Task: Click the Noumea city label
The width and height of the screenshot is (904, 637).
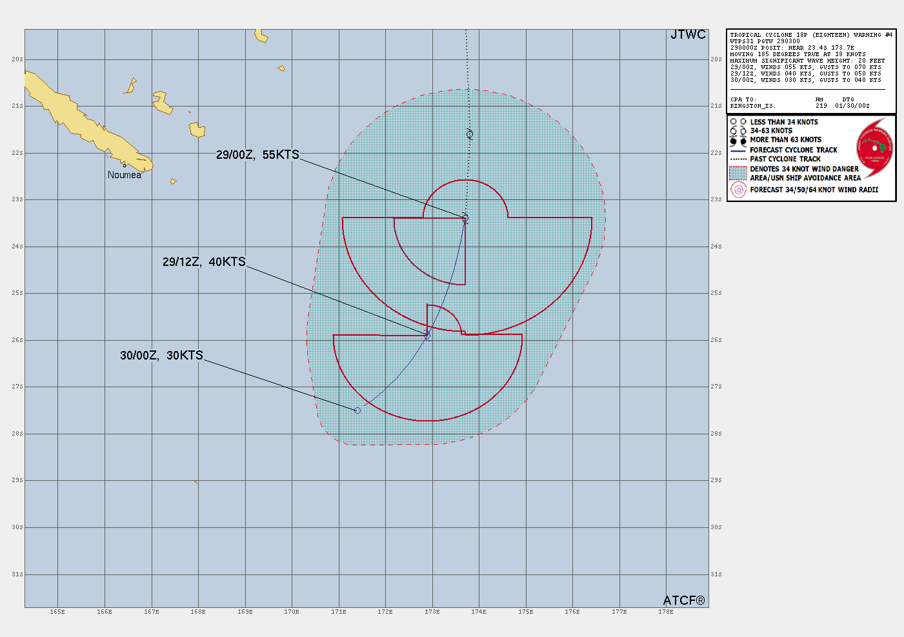Action: pyautogui.click(x=125, y=175)
